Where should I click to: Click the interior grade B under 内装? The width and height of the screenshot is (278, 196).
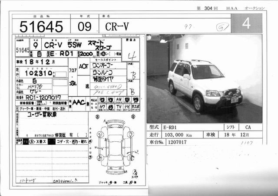click(132, 92)
